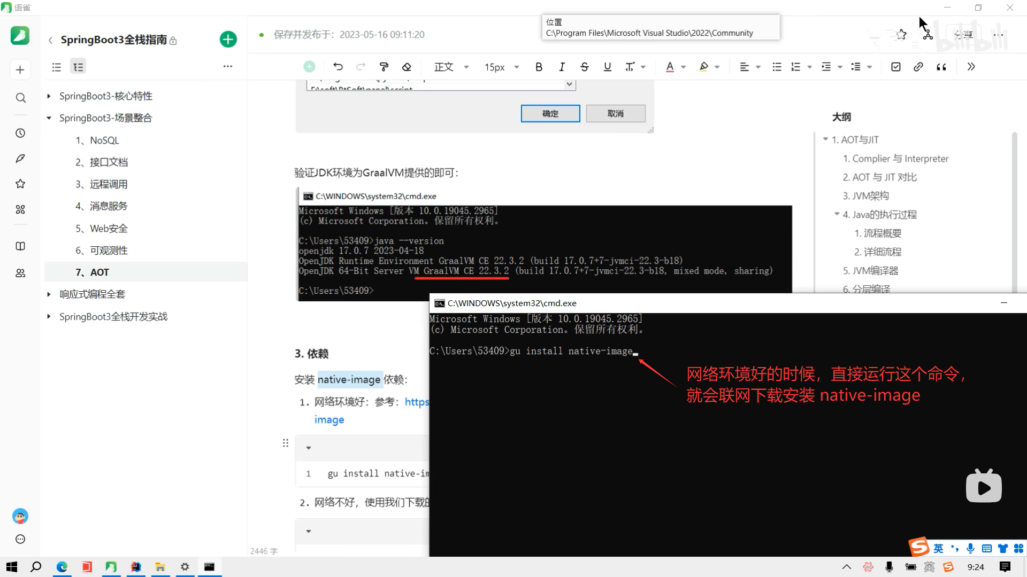
Task: Insert a checkbox task list item
Action: point(895,67)
